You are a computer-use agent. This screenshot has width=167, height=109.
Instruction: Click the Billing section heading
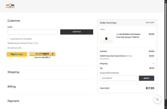pyautogui.click(x=11, y=87)
